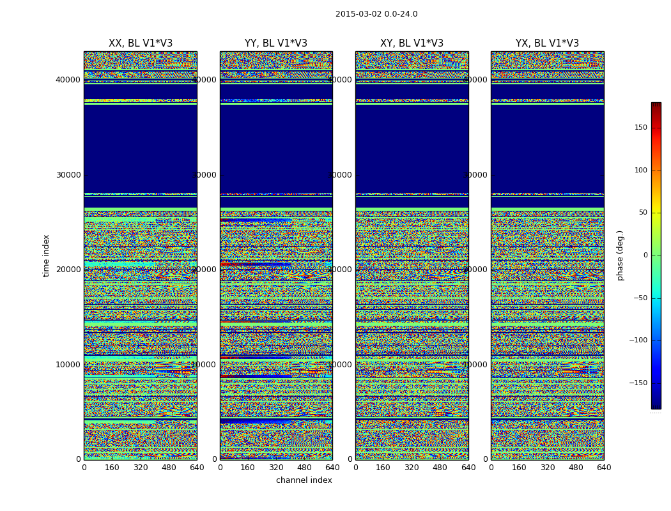Click x-axis tick "480" under YX plot

coord(576,468)
